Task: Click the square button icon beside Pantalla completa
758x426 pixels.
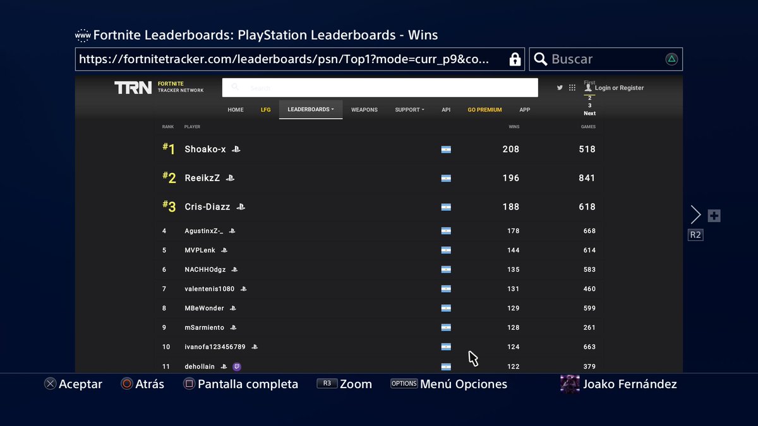Action: (189, 384)
